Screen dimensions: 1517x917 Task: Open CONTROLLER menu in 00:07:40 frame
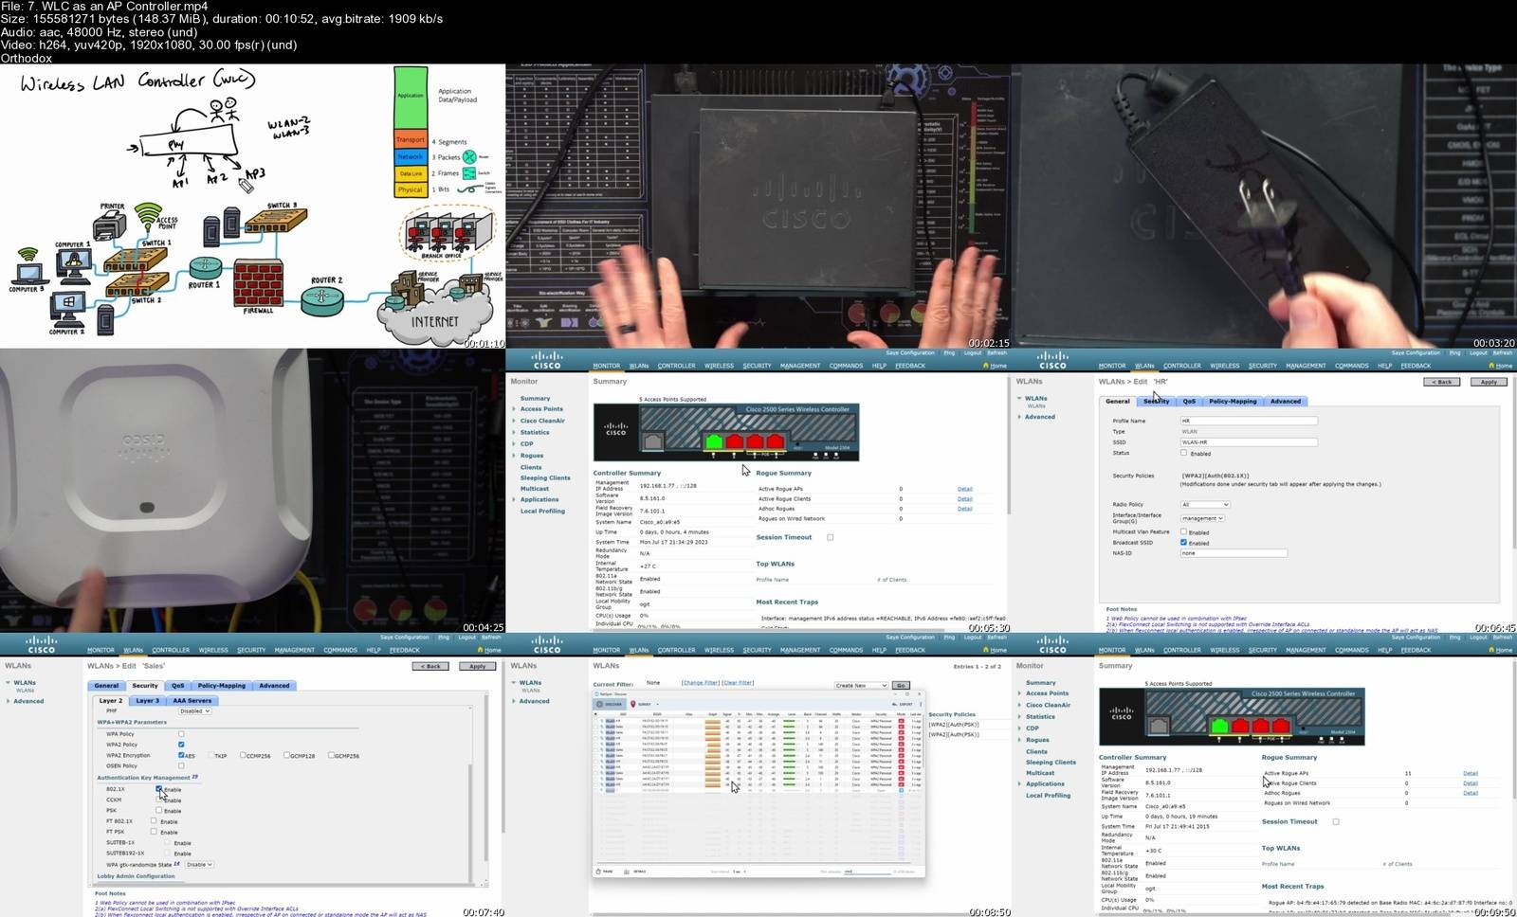171,650
